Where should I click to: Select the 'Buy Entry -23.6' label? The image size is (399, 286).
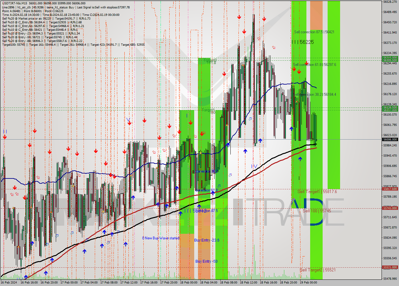point(207,240)
